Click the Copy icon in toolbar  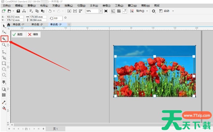(37, 11)
